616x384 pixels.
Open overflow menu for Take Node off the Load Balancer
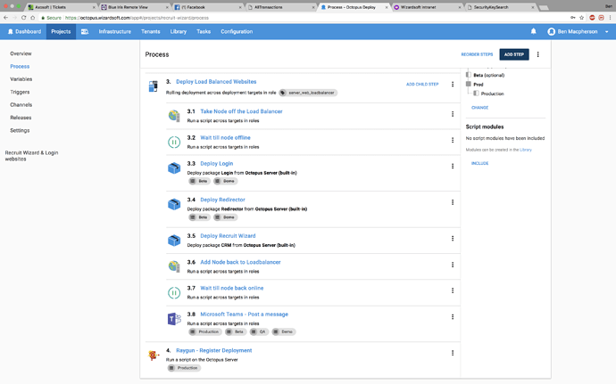pos(453,114)
